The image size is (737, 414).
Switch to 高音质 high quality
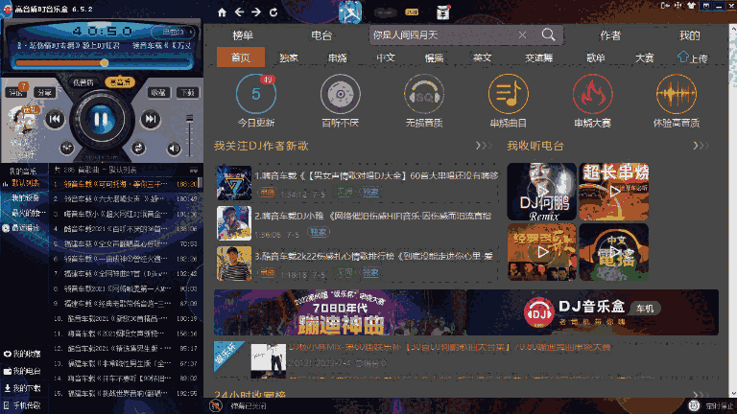[x=119, y=82]
